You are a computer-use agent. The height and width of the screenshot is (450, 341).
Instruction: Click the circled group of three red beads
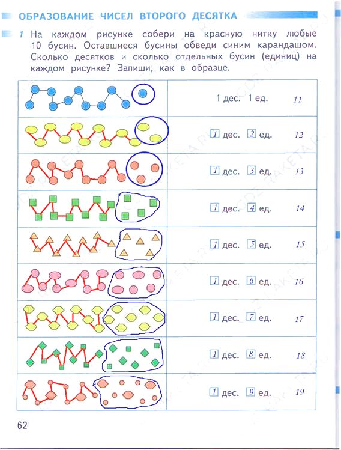(145, 169)
